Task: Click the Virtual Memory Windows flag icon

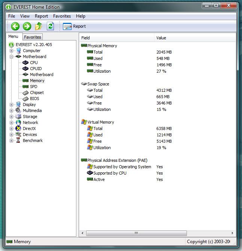Action: (84, 122)
